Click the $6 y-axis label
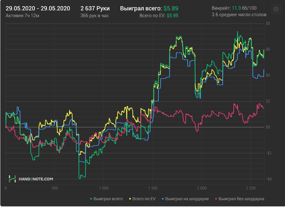Image resolution: width=285 pixels, height=207 pixels. click(268, 49)
